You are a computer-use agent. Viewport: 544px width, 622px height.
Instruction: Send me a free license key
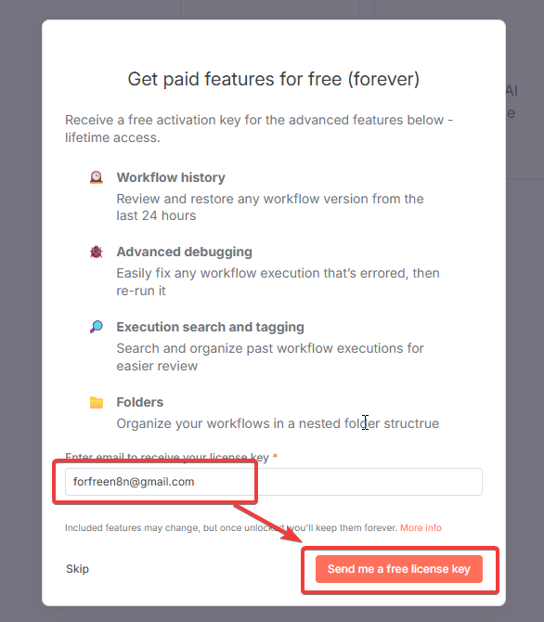399,569
